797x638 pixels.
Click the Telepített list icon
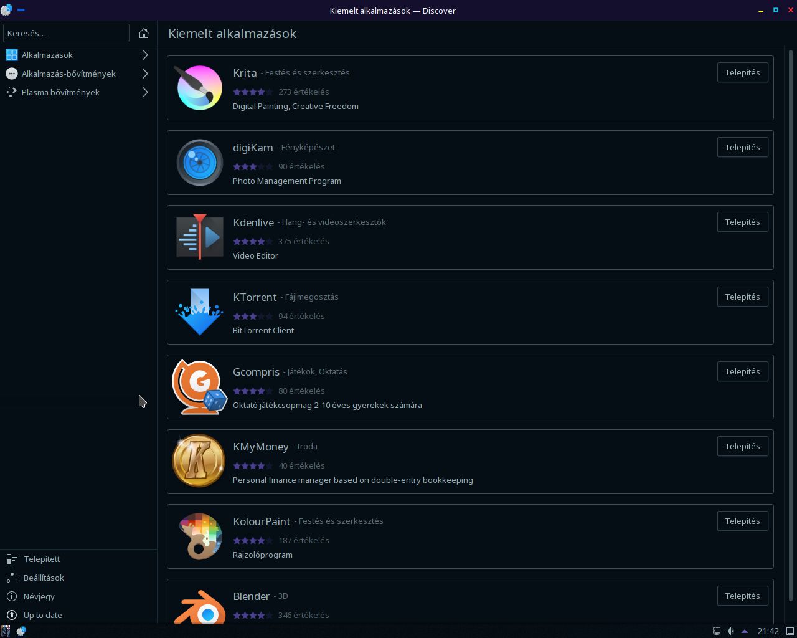(x=11, y=559)
